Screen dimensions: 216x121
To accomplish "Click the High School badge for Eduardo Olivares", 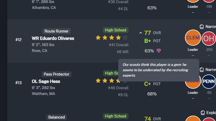I will [x=116, y=30].
